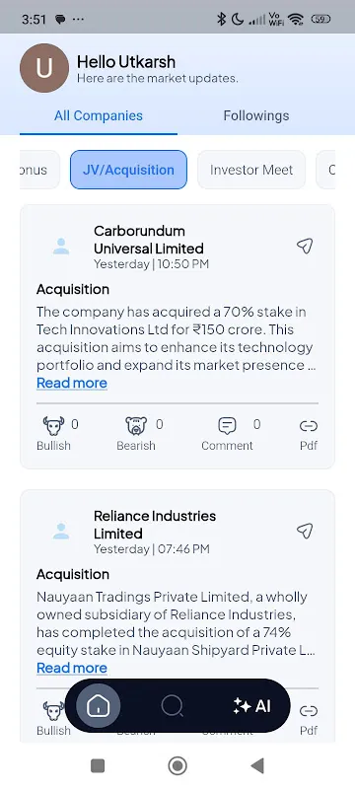Open the AI assistant button
The image size is (355, 789).
point(251,706)
